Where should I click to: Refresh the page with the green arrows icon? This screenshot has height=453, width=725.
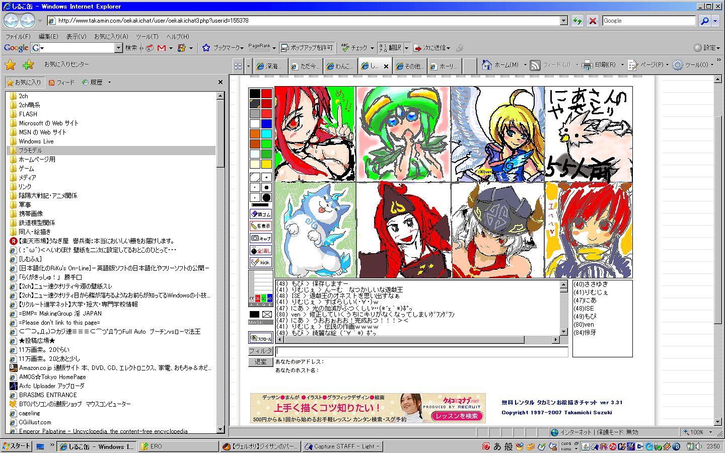click(577, 21)
